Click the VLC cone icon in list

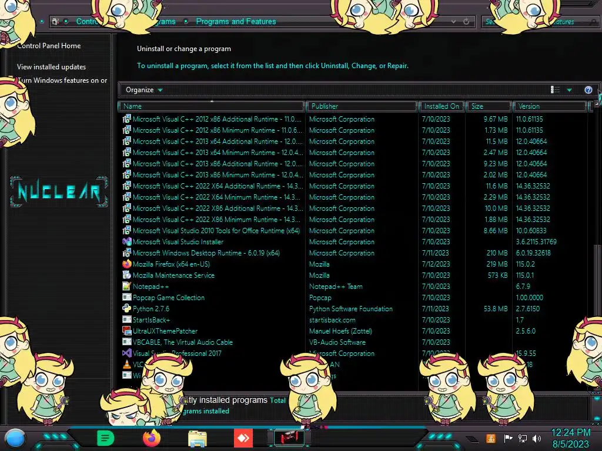click(127, 364)
